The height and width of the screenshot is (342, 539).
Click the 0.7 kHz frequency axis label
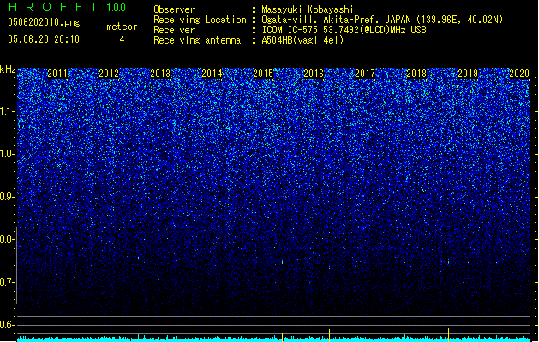pos(8,282)
